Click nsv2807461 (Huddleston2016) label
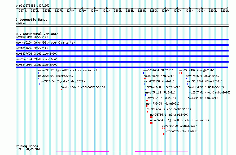Image resolution: width=236 pixels, height=155 pixels. (209, 92)
